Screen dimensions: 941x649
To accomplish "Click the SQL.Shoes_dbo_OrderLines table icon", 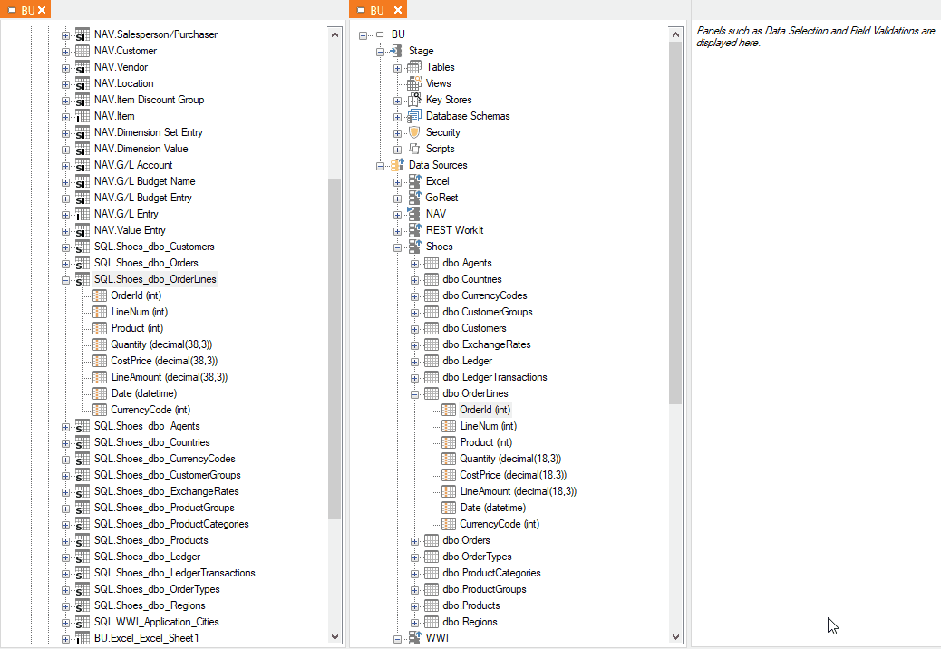I will pos(82,279).
